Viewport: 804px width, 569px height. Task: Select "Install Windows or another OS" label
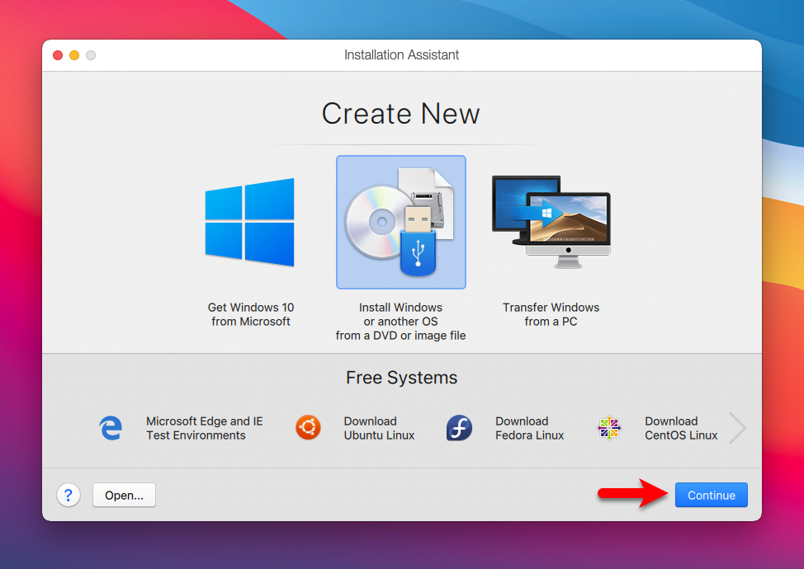(x=401, y=322)
